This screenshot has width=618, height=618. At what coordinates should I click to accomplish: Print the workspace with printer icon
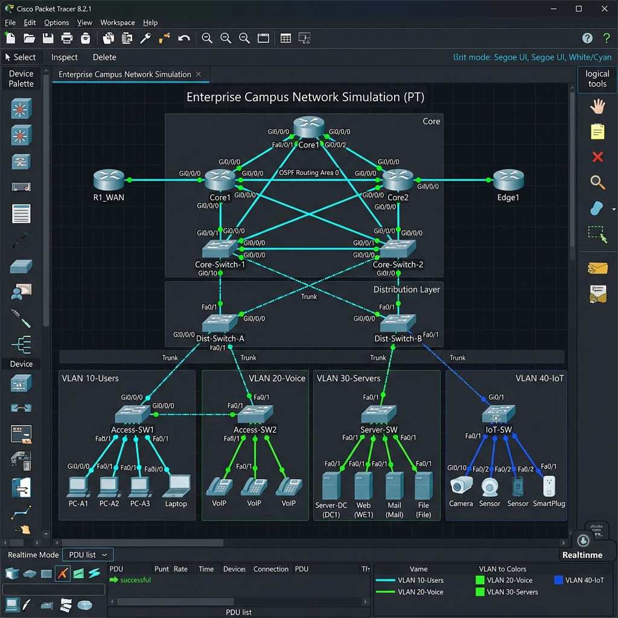(67, 38)
